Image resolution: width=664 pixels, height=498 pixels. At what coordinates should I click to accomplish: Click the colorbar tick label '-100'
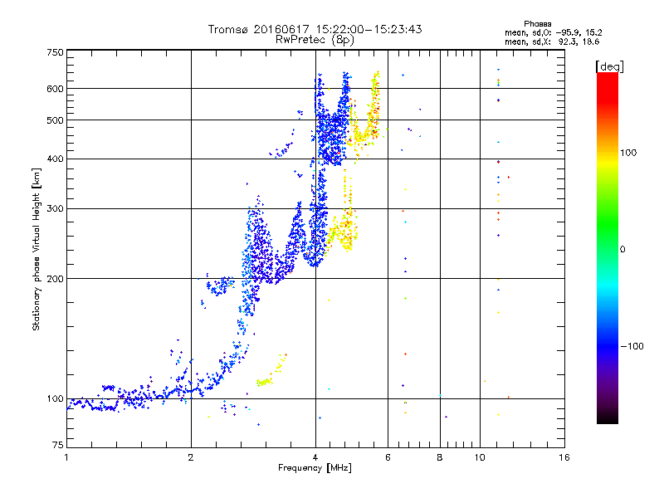tap(632, 346)
